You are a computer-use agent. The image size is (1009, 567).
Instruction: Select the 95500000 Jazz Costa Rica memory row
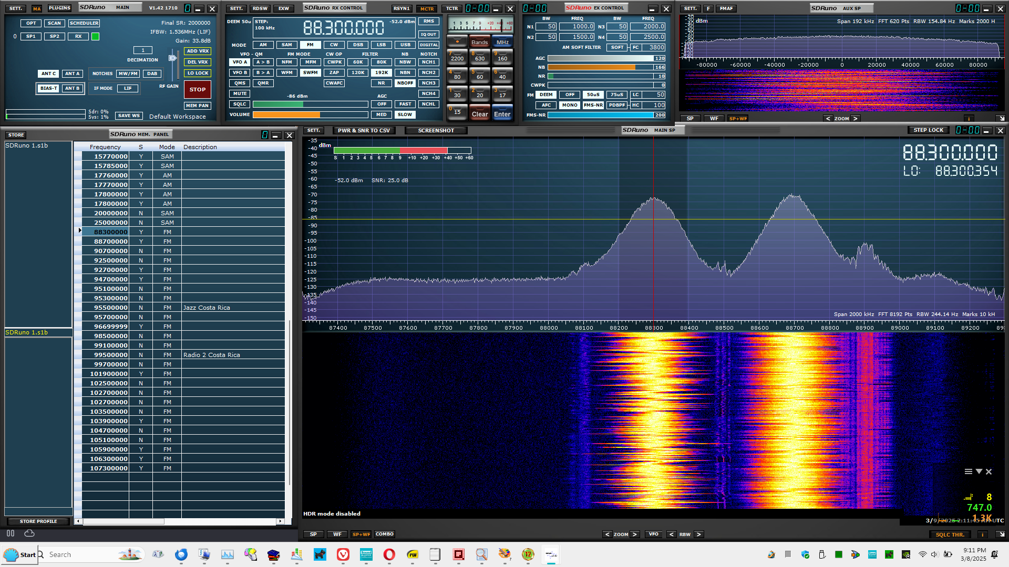click(x=183, y=308)
